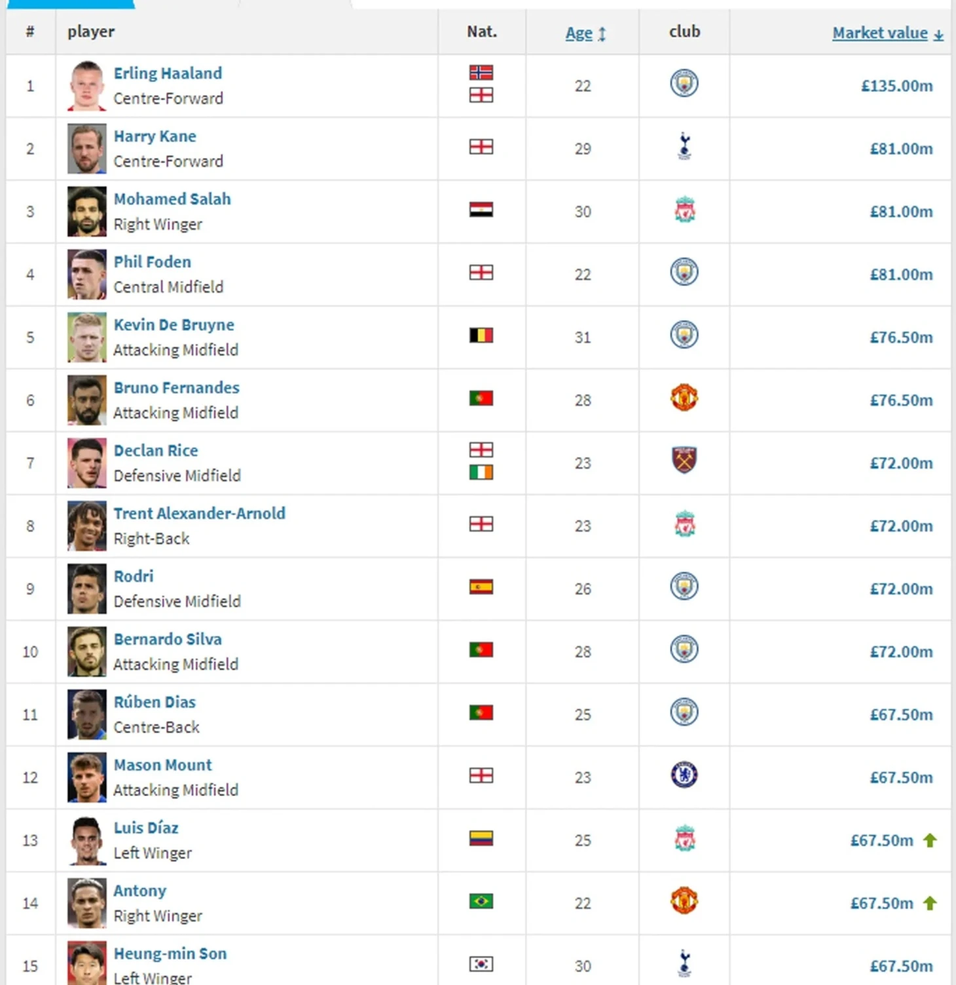Screen dimensions: 956x985
Task: Click Rodri's player photo thumbnail
Action: (x=87, y=589)
